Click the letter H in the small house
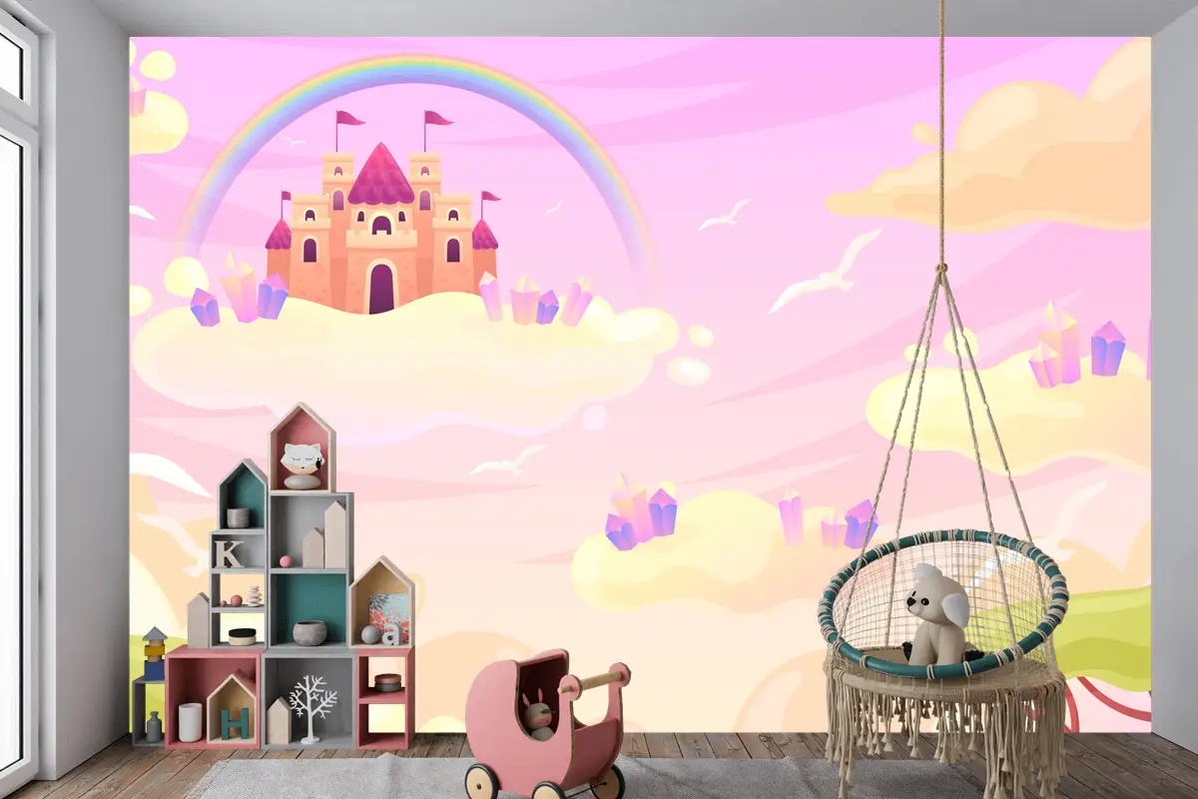This screenshot has height=799, width=1198. pos(232,721)
